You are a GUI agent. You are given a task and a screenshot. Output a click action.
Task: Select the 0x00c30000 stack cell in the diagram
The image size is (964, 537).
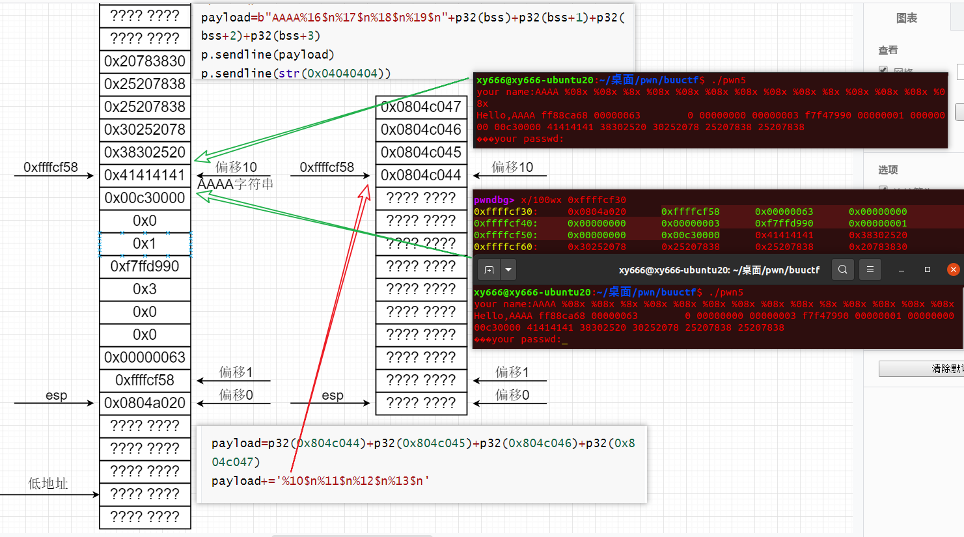pos(145,198)
